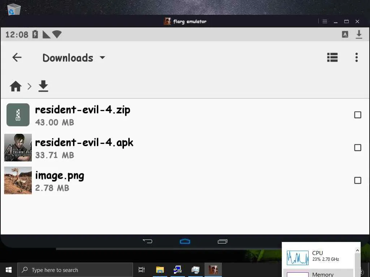This screenshot has width=370, height=277.
Task: Open the three-dot overflow menu
Action: 357,57
